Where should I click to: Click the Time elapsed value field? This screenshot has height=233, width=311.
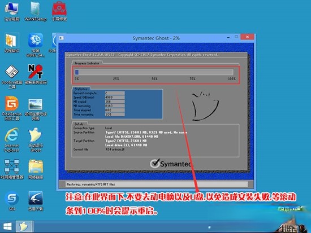115,110
